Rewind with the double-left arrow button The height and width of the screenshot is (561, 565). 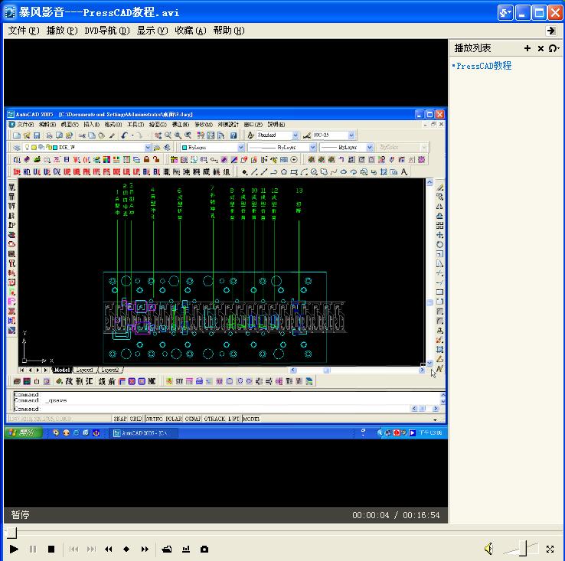pos(108,549)
